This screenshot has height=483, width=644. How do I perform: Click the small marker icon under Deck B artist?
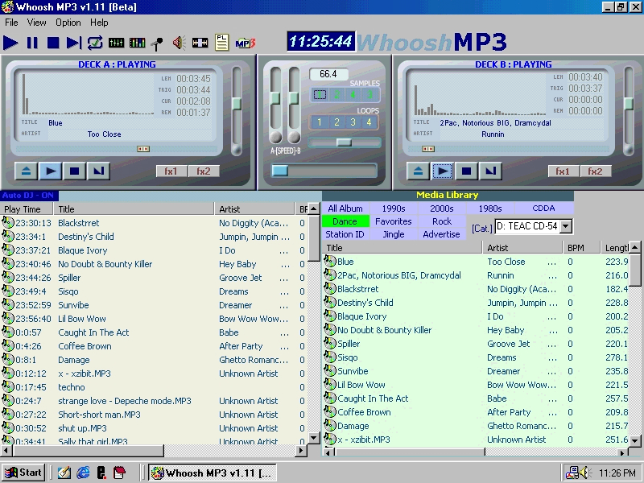(x=428, y=149)
